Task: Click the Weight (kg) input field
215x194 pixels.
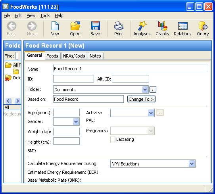Action: pos(66,132)
